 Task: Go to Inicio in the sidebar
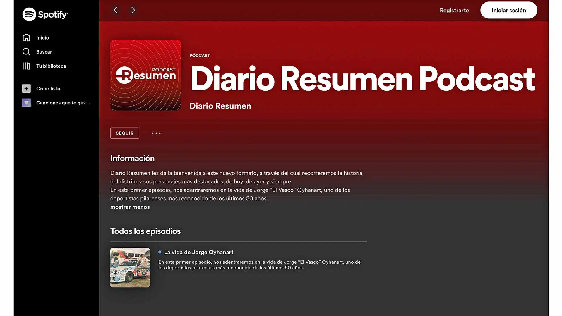click(x=43, y=37)
